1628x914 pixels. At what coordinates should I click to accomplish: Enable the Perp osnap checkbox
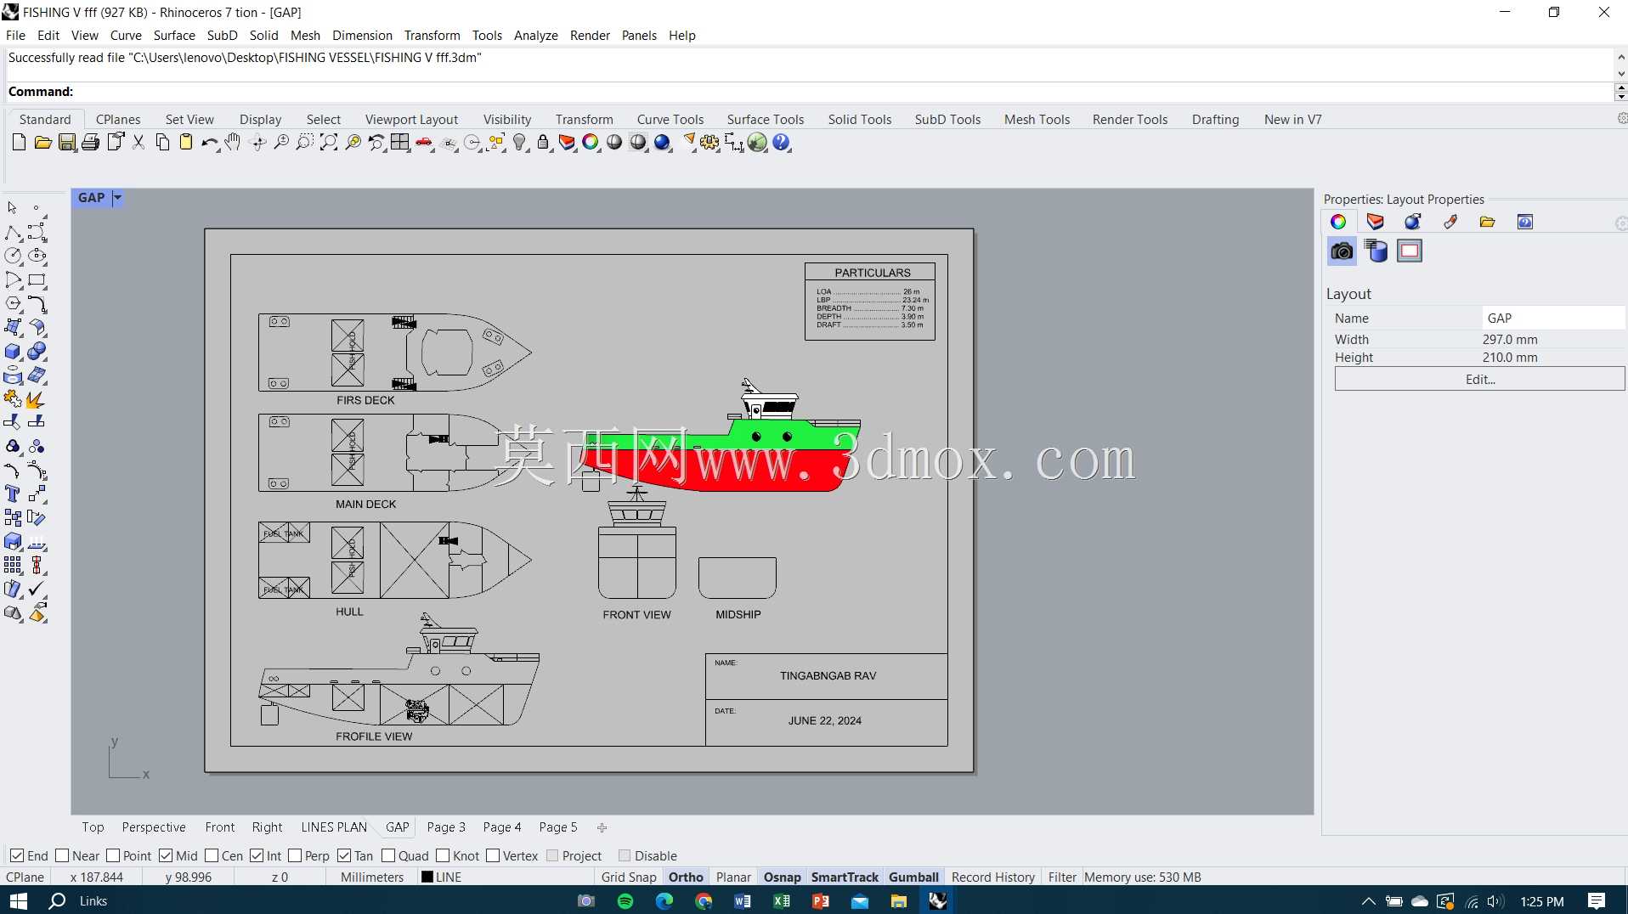point(295,855)
